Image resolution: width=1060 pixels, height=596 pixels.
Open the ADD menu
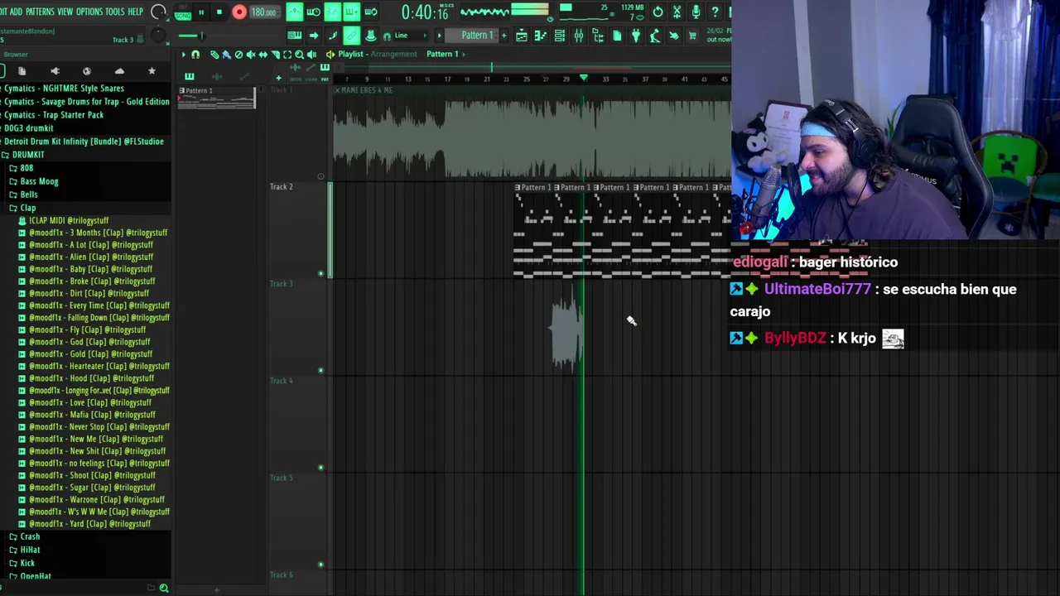pos(16,12)
